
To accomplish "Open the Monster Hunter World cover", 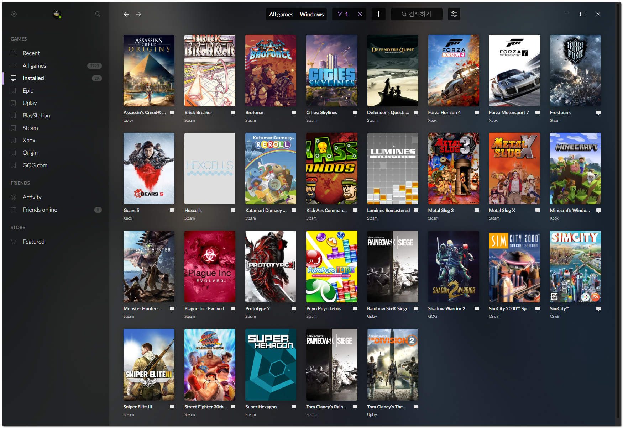I will 149,266.
